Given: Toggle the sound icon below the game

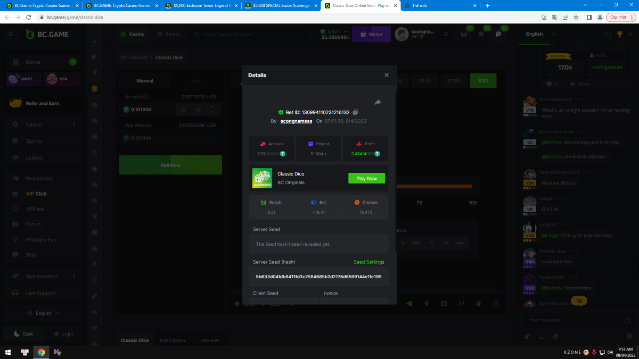Looking at the screenshot, I should [x=409, y=304].
